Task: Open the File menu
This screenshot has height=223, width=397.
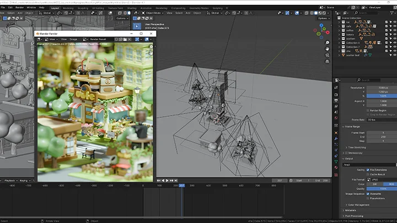Action: pyautogui.click(x=3, y=8)
